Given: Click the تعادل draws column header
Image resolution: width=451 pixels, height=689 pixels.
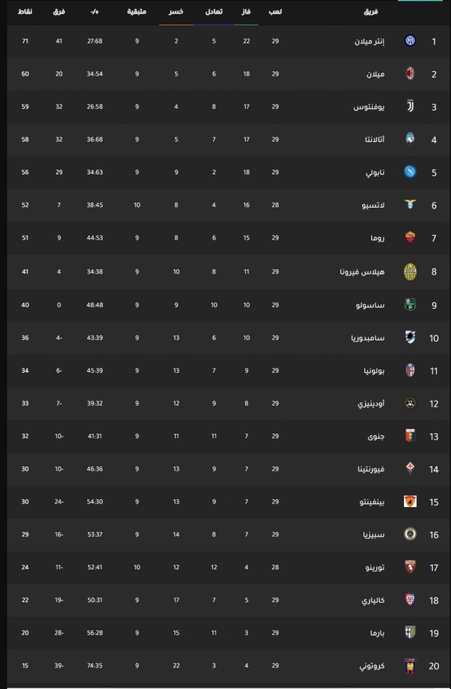Looking at the screenshot, I should pos(214,12).
